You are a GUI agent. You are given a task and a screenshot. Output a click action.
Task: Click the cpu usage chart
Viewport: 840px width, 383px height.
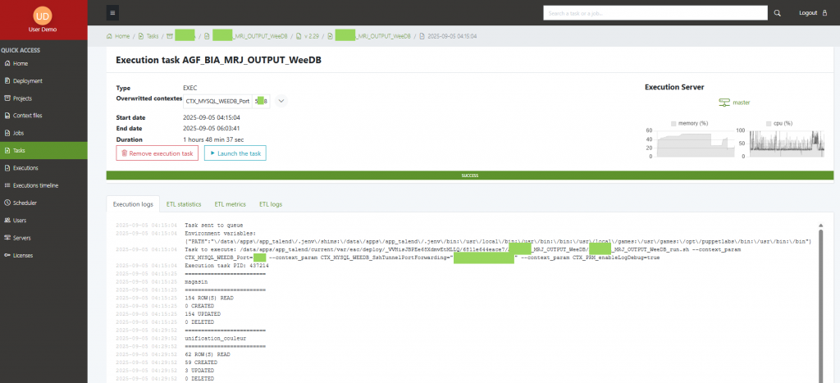pos(787,143)
